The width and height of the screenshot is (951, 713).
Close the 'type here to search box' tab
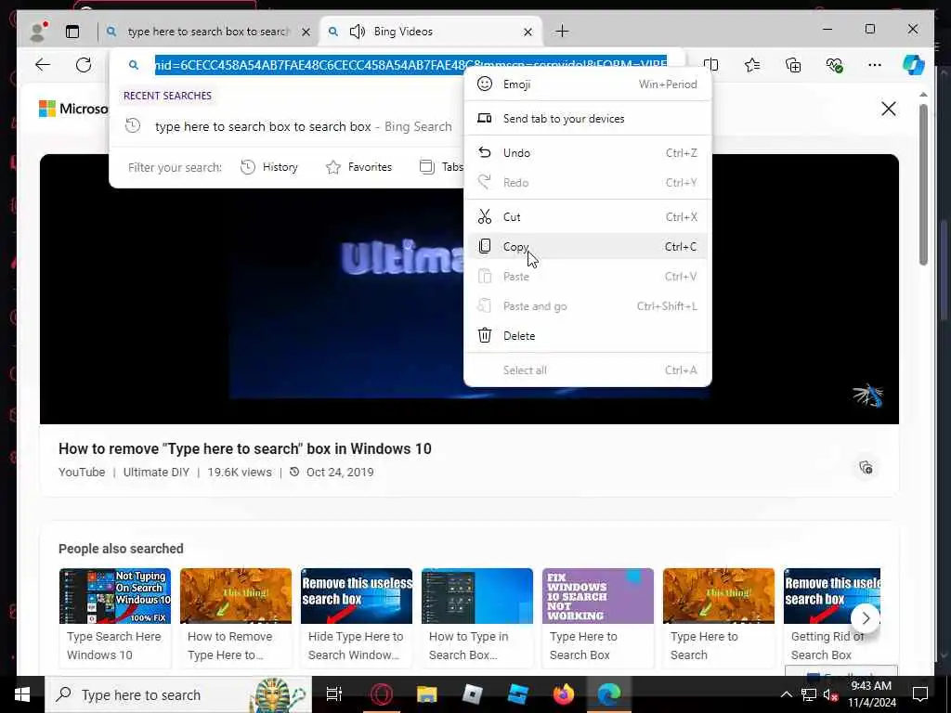(x=306, y=32)
